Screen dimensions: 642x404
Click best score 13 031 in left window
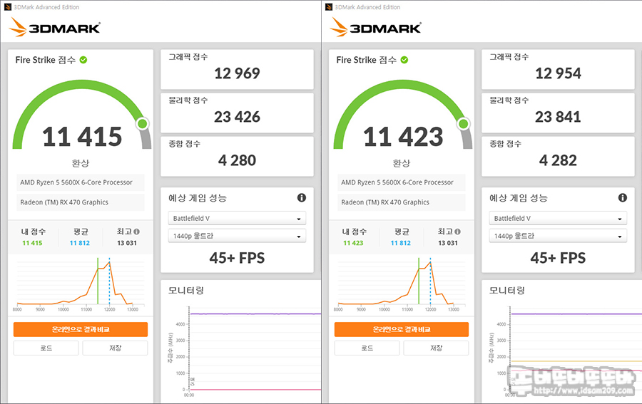pyautogui.click(x=127, y=243)
